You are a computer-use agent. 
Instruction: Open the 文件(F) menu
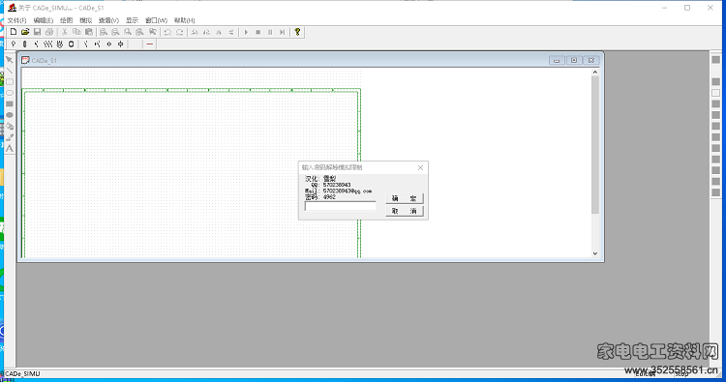[16, 20]
